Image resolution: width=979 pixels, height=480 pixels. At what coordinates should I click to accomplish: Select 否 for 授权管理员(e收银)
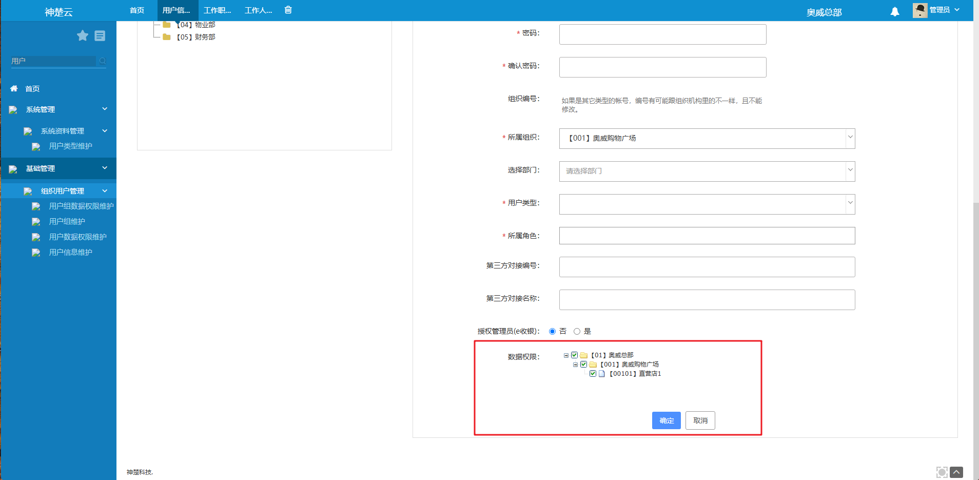pyautogui.click(x=552, y=332)
